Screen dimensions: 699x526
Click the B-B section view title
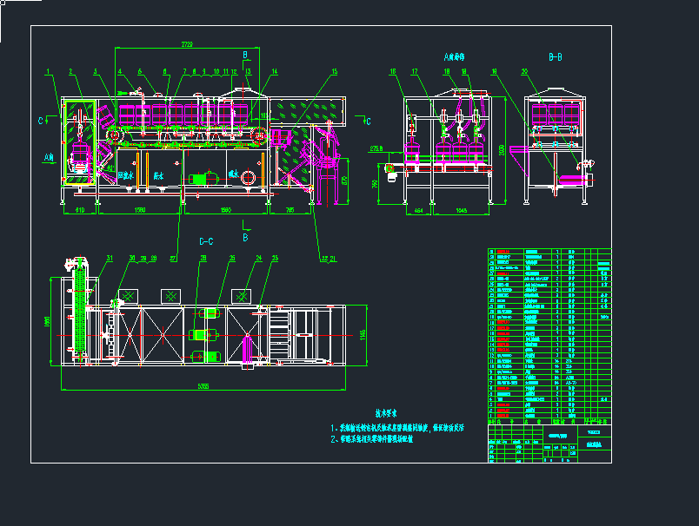[556, 56]
